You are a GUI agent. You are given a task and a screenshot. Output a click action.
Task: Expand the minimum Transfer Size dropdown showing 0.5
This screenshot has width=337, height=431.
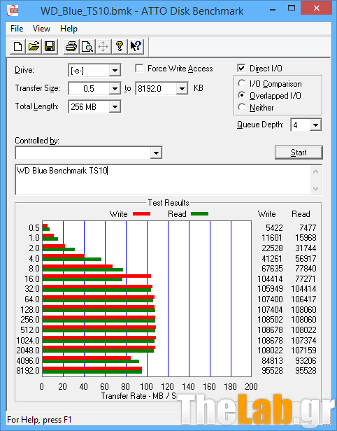(x=115, y=88)
